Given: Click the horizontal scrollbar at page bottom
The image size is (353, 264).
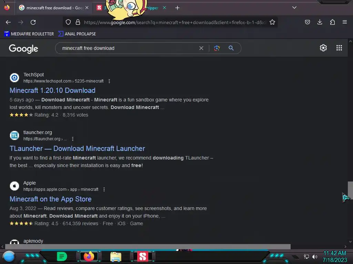Looking at the screenshot, I should point(148,246).
